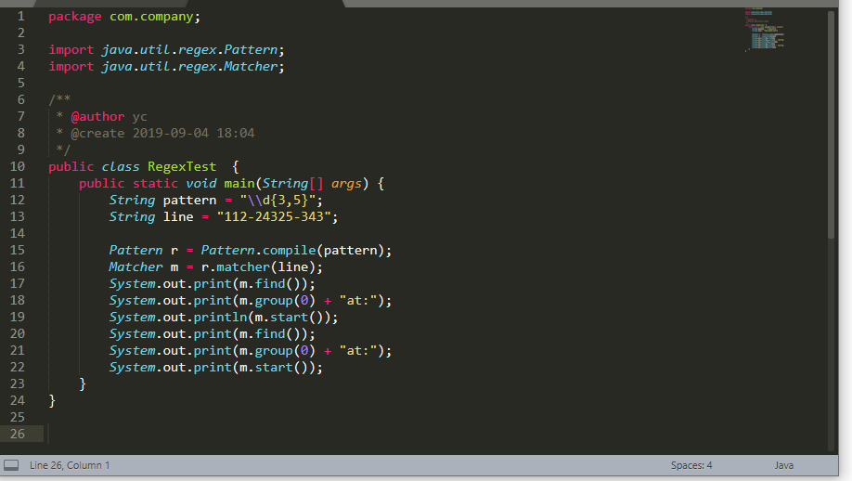Screen dimensions: 852x481
Task: Click the @author tag in the comment
Action: point(97,116)
